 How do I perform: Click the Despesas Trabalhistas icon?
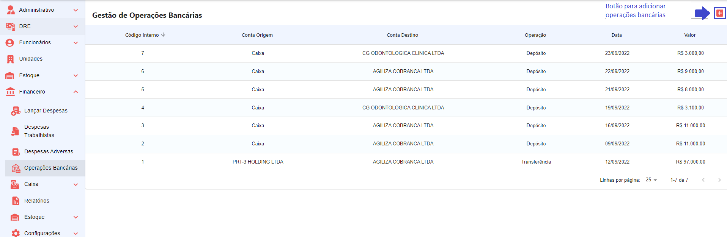coord(15,131)
